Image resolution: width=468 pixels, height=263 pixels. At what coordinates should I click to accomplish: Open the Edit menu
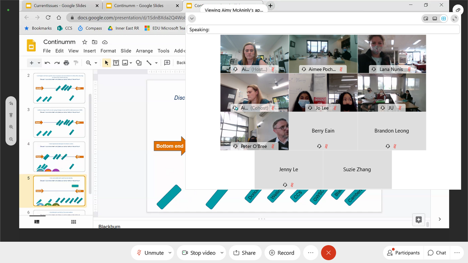pyautogui.click(x=59, y=51)
